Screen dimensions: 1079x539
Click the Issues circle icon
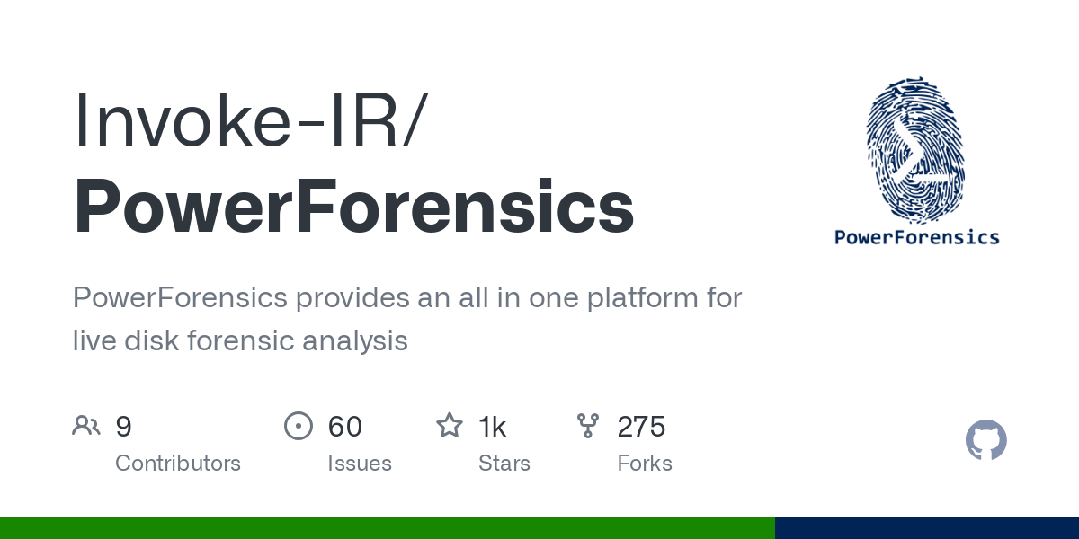(298, 425)
